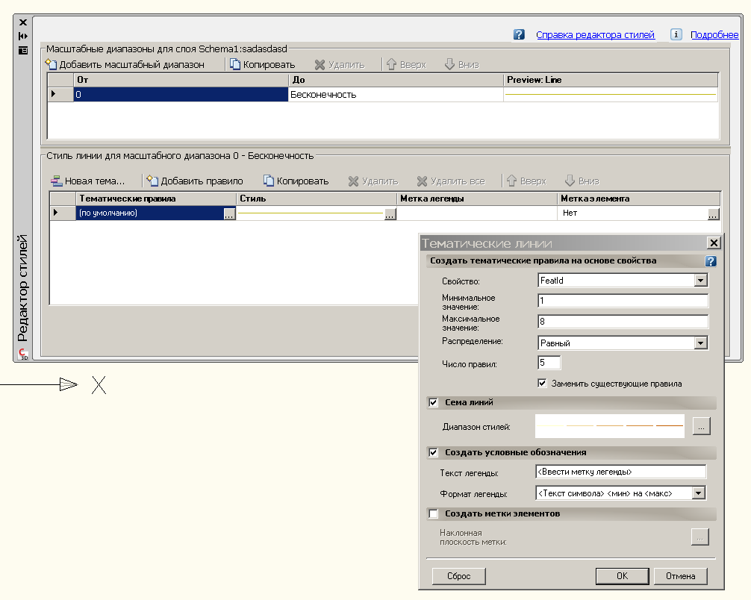This screenshot has height=600, width=751.
Task: Open the 'Справка редактора стилей' link
Action: [x=595, y=35]
